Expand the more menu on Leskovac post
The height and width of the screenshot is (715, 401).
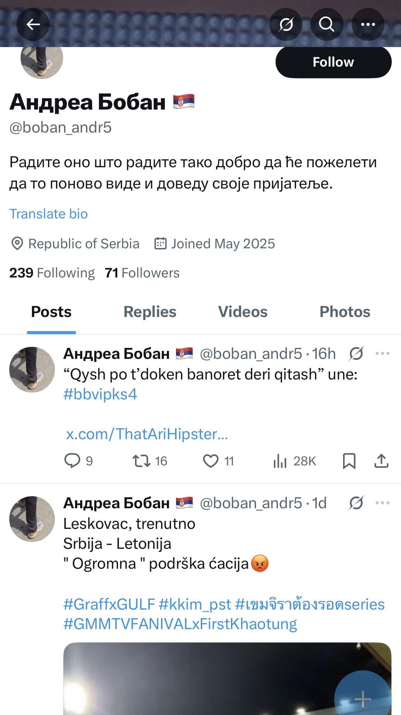382,503
